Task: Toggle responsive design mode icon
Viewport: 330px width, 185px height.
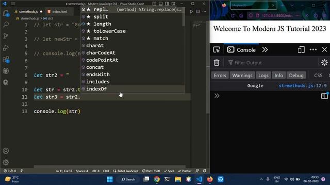Action: [301, 50]
